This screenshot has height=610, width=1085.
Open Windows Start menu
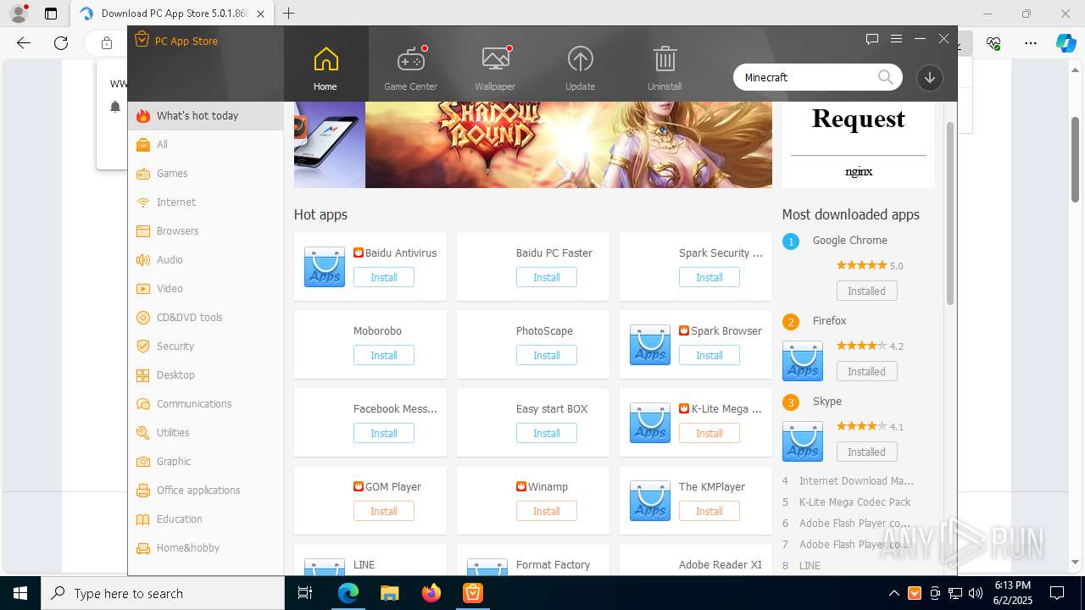(20, 593)
